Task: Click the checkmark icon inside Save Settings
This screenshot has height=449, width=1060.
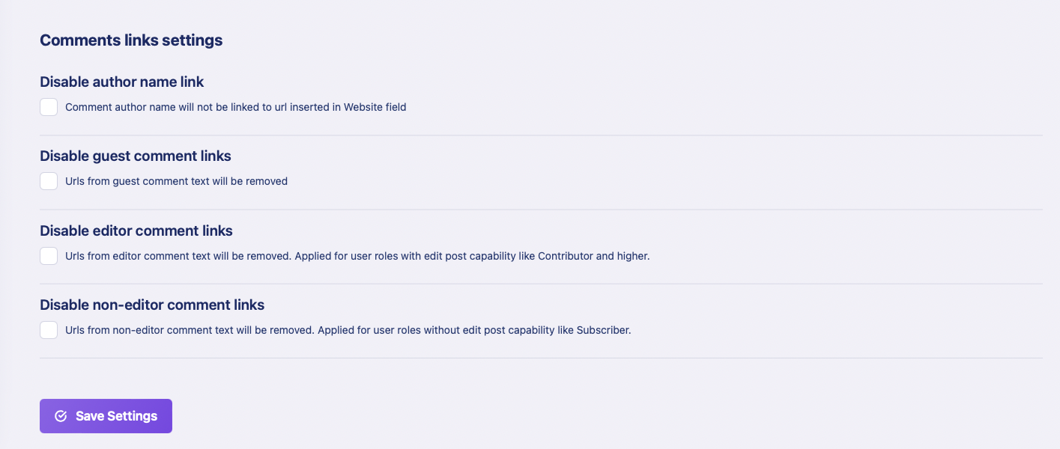Action: [61, 416]
